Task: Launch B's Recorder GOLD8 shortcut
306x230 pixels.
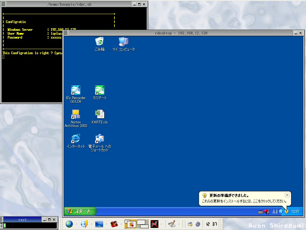Action: (76, 90)
